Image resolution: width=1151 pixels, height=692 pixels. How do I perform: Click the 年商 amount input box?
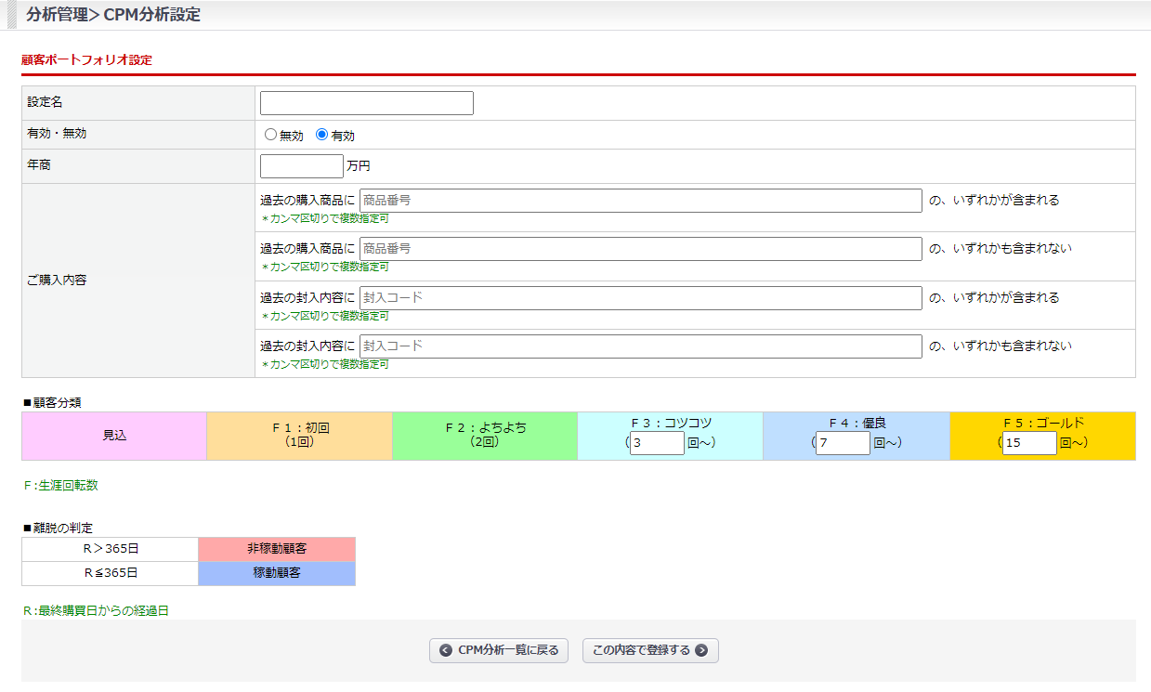coord(302,166)
